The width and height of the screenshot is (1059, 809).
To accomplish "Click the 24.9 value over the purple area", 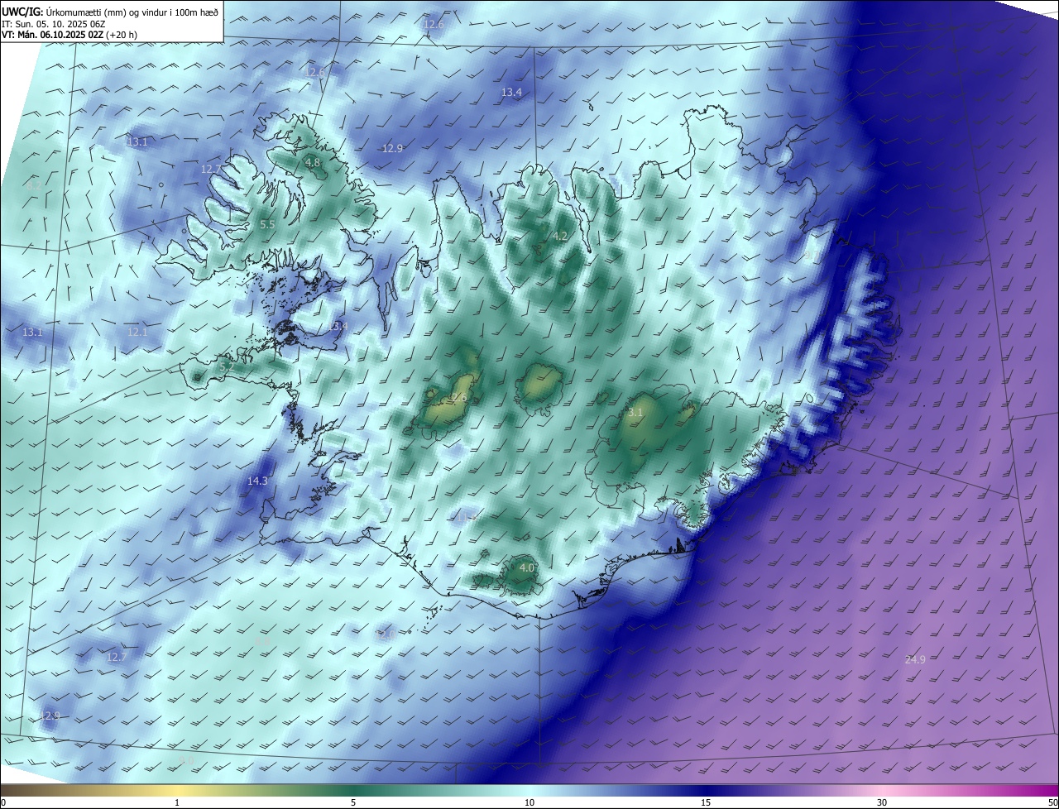I will pos(915,659).
